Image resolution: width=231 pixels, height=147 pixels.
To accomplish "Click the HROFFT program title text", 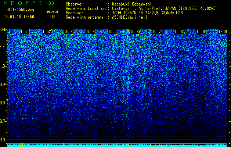I will (x=23, y=3).
